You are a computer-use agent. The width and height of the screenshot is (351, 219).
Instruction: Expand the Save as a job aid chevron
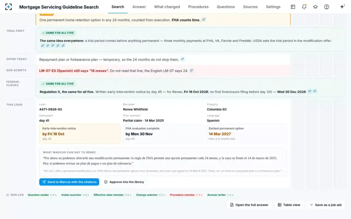pos(312,205)
